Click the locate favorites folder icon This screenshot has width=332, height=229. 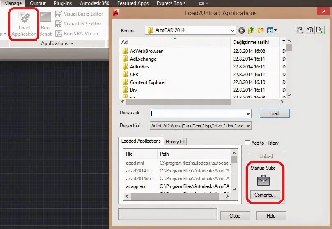coord(310,30)
